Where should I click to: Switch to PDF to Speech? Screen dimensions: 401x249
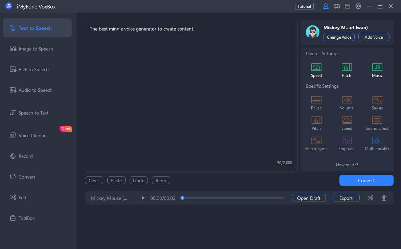(37, 69)
